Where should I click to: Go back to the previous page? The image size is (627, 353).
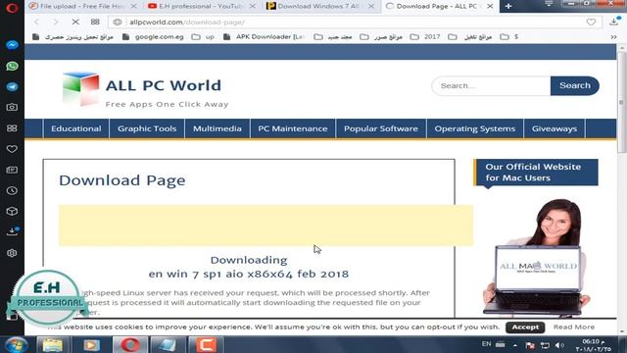tap(37, 22)
